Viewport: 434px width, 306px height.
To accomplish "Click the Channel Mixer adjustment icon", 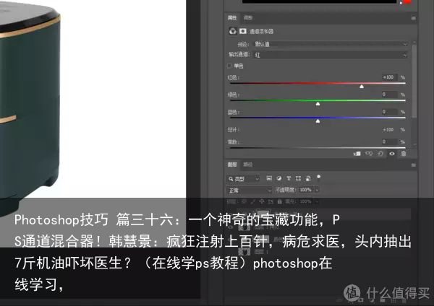I will coord(233,31).
